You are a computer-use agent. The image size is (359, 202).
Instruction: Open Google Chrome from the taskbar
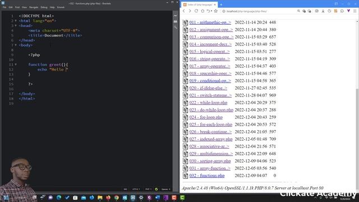tap(117, 198)
